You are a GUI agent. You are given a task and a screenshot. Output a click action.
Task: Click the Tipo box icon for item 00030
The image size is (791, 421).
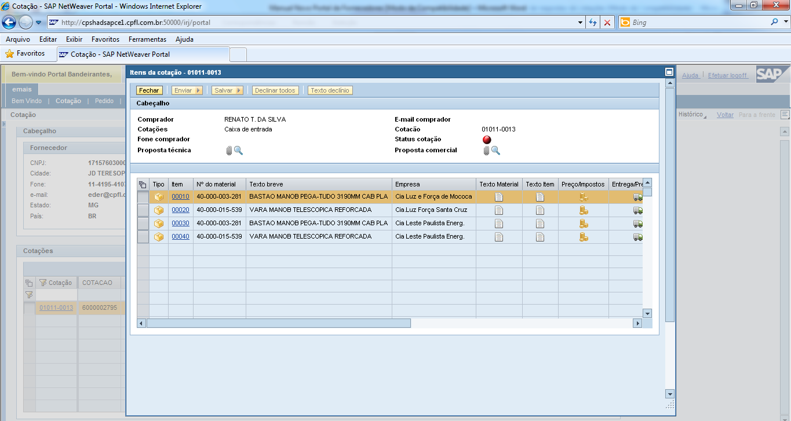click(159, 224)
